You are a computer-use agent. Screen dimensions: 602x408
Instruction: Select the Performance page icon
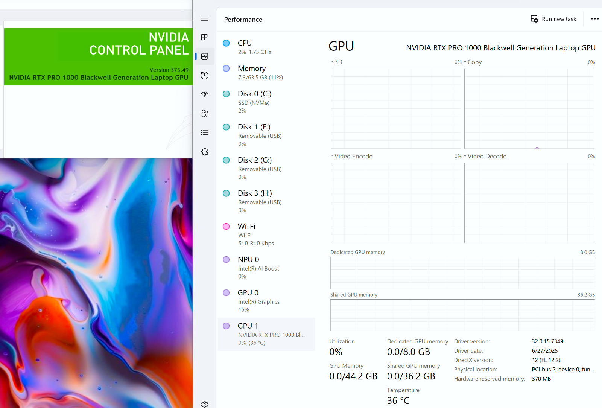(204, 56)
